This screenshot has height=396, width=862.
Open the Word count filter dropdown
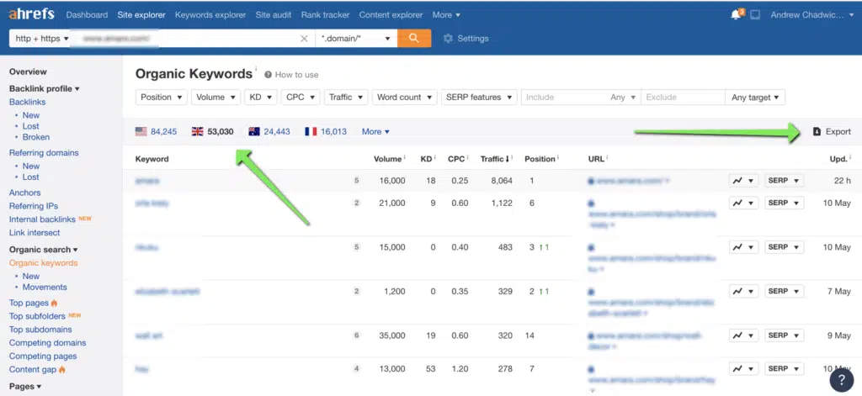pyautogui.click(x=404, y=98)
